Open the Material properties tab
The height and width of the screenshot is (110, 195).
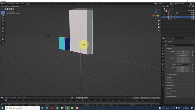[163, 81]
